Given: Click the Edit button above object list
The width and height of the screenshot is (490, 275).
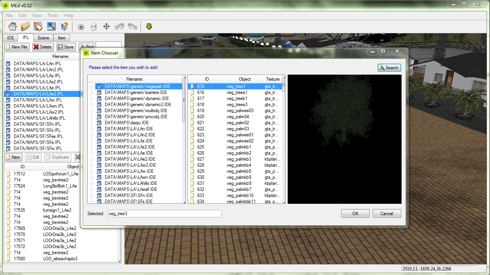Looking at the screenshot, I should (x=33, y=157).
